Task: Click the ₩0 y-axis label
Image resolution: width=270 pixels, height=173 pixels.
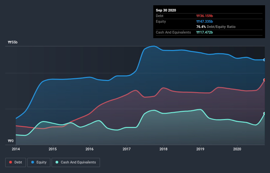Action: (x=11, y=141)
